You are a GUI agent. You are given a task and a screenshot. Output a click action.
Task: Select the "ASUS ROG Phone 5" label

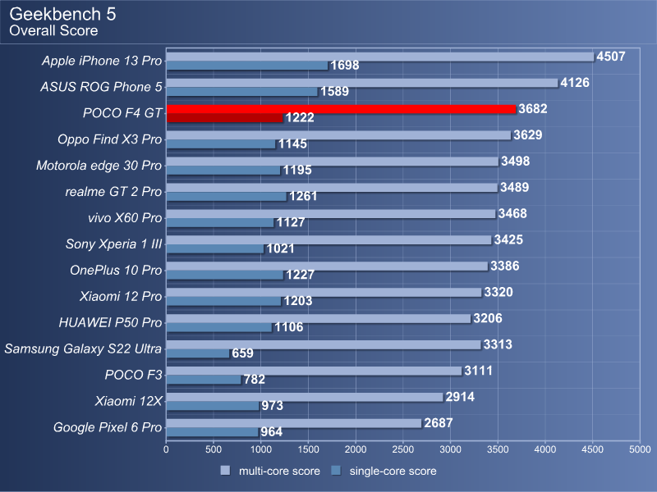(101, 87)
